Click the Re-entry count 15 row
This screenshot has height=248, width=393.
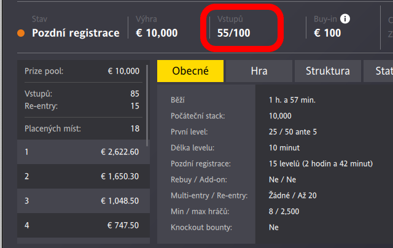[82, 106]
